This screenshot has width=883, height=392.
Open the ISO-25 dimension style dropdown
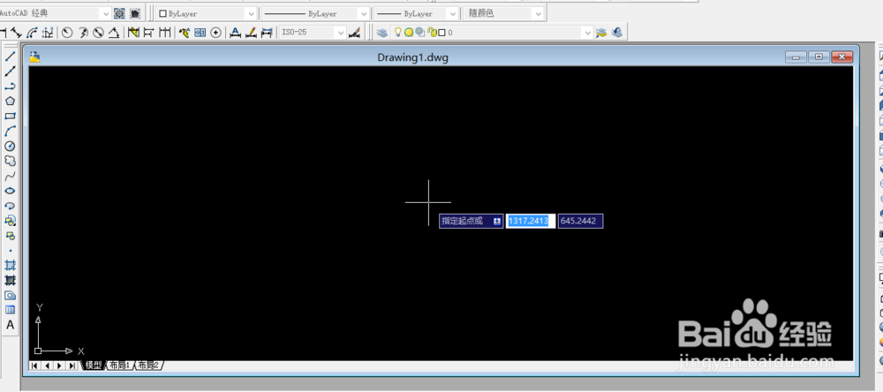tap(340, 33)
